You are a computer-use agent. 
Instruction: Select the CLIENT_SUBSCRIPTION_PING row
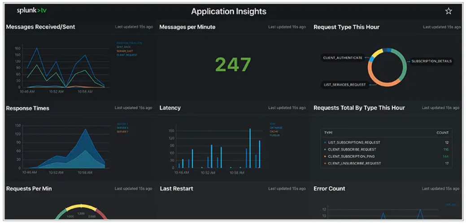coord(386,157)
